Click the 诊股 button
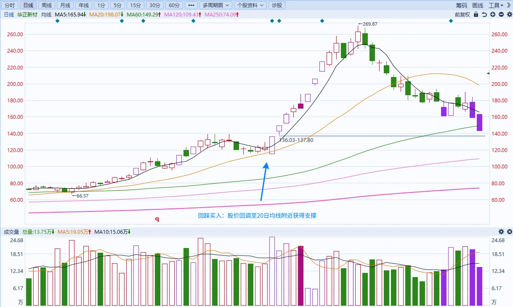513x307 pixels. click(277, 5)
